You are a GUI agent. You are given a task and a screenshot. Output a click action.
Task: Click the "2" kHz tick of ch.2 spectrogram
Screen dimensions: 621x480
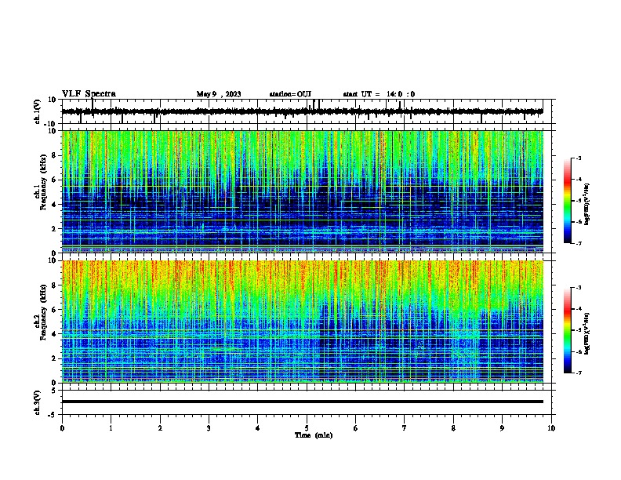[55, 358]
